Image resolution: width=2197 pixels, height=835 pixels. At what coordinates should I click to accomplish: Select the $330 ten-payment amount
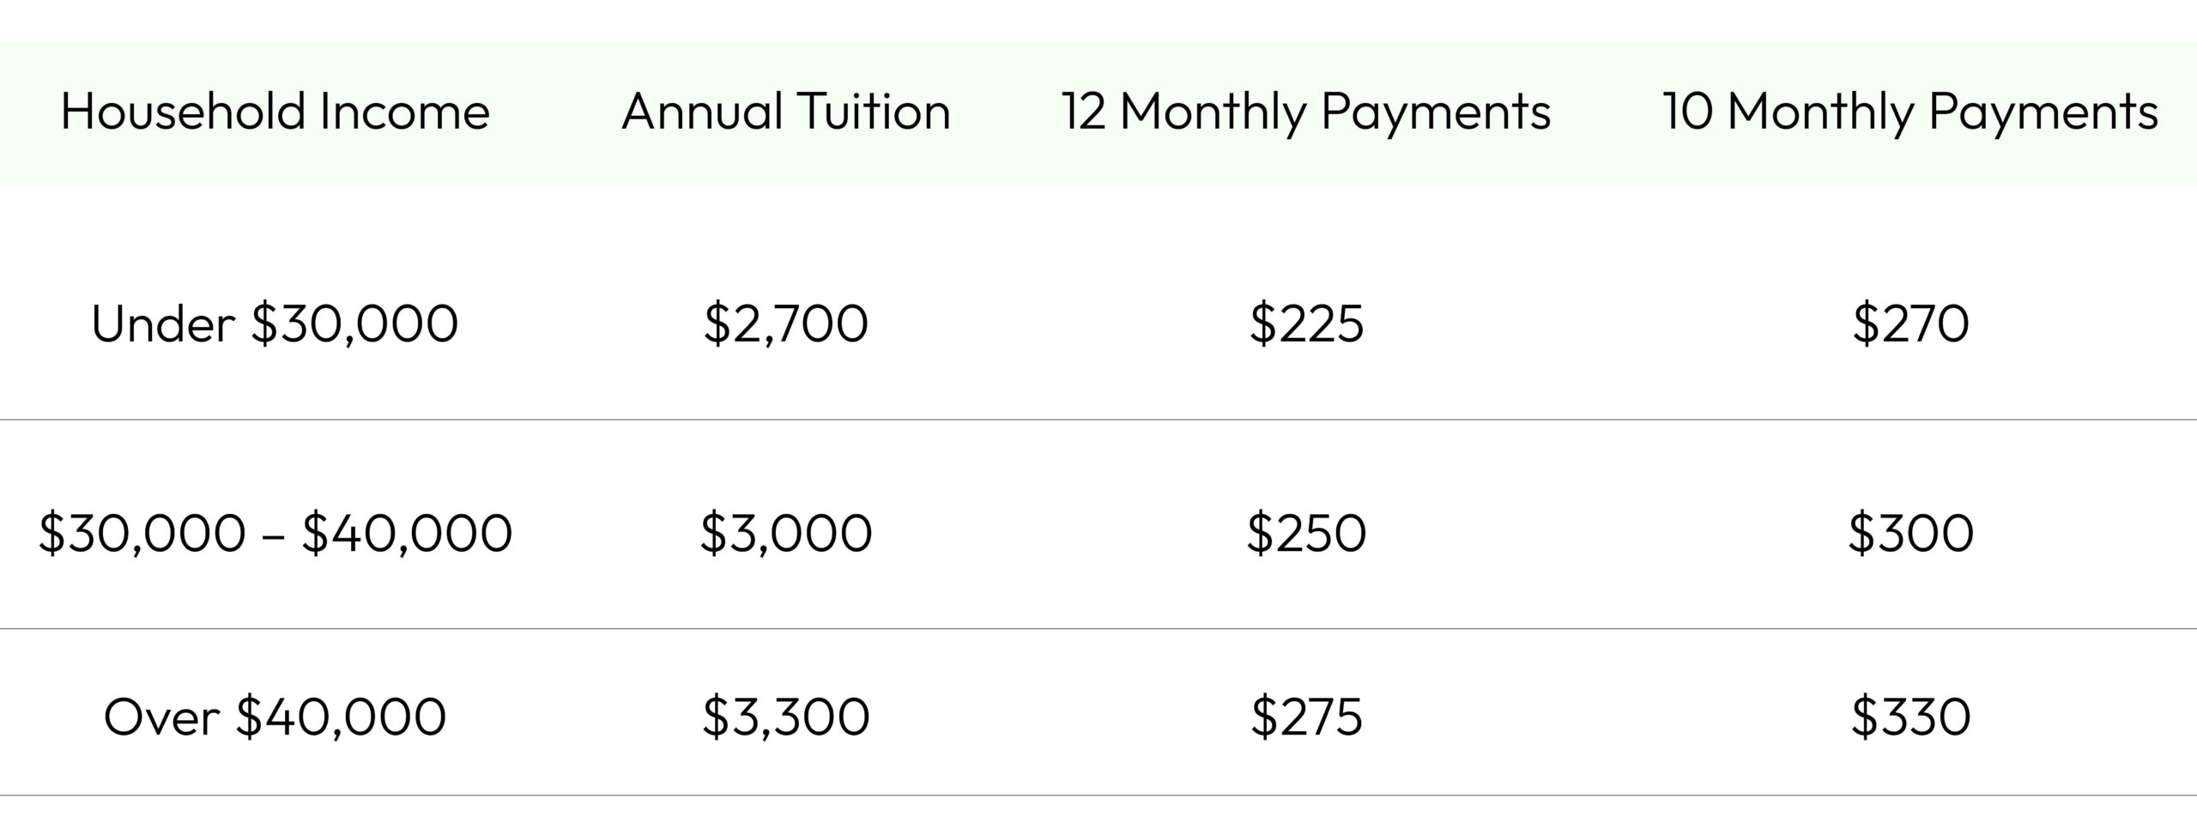(x=1910, y=717)
